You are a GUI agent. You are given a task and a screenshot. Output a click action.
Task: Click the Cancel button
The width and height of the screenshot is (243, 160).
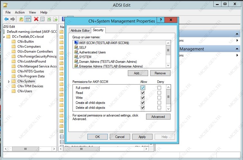pyautogui.click(x=120, y=137)
